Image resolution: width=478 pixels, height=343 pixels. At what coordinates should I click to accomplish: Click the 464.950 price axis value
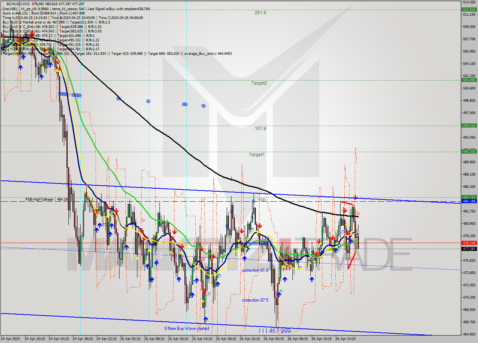[x=469, y=334]
